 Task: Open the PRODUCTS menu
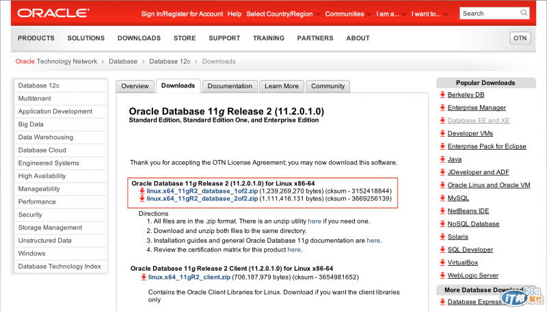point(36,38)
